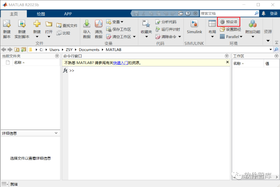The width and height of the screenshot is (280, 187).
Task: Click 分析代码 (Analyze Code)
Action: pos(166,22)
